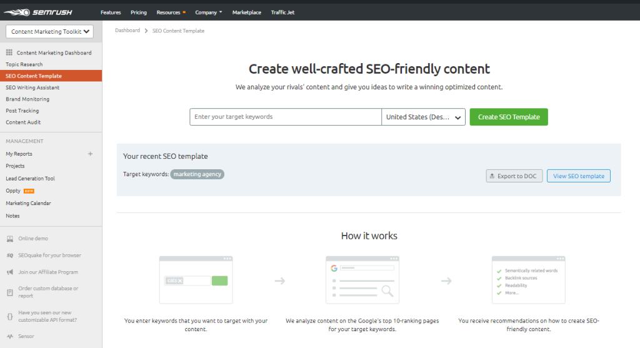This screenshot has height=348, width=640.
Task: Click the SEOquake SQ icon
Action: [10, 256]
